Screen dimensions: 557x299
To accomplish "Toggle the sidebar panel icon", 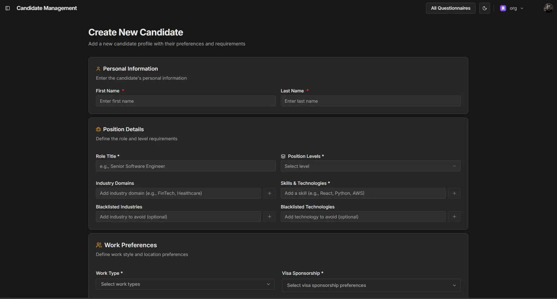I will 8,8.
